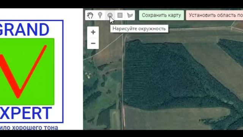
Task: Click the Установить область button
Action: pos(215,15)
